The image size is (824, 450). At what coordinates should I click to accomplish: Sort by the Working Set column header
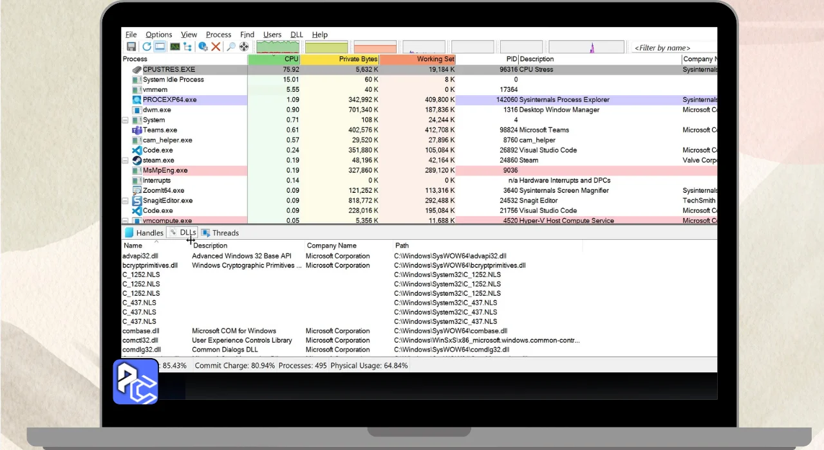tap(417, 59)
